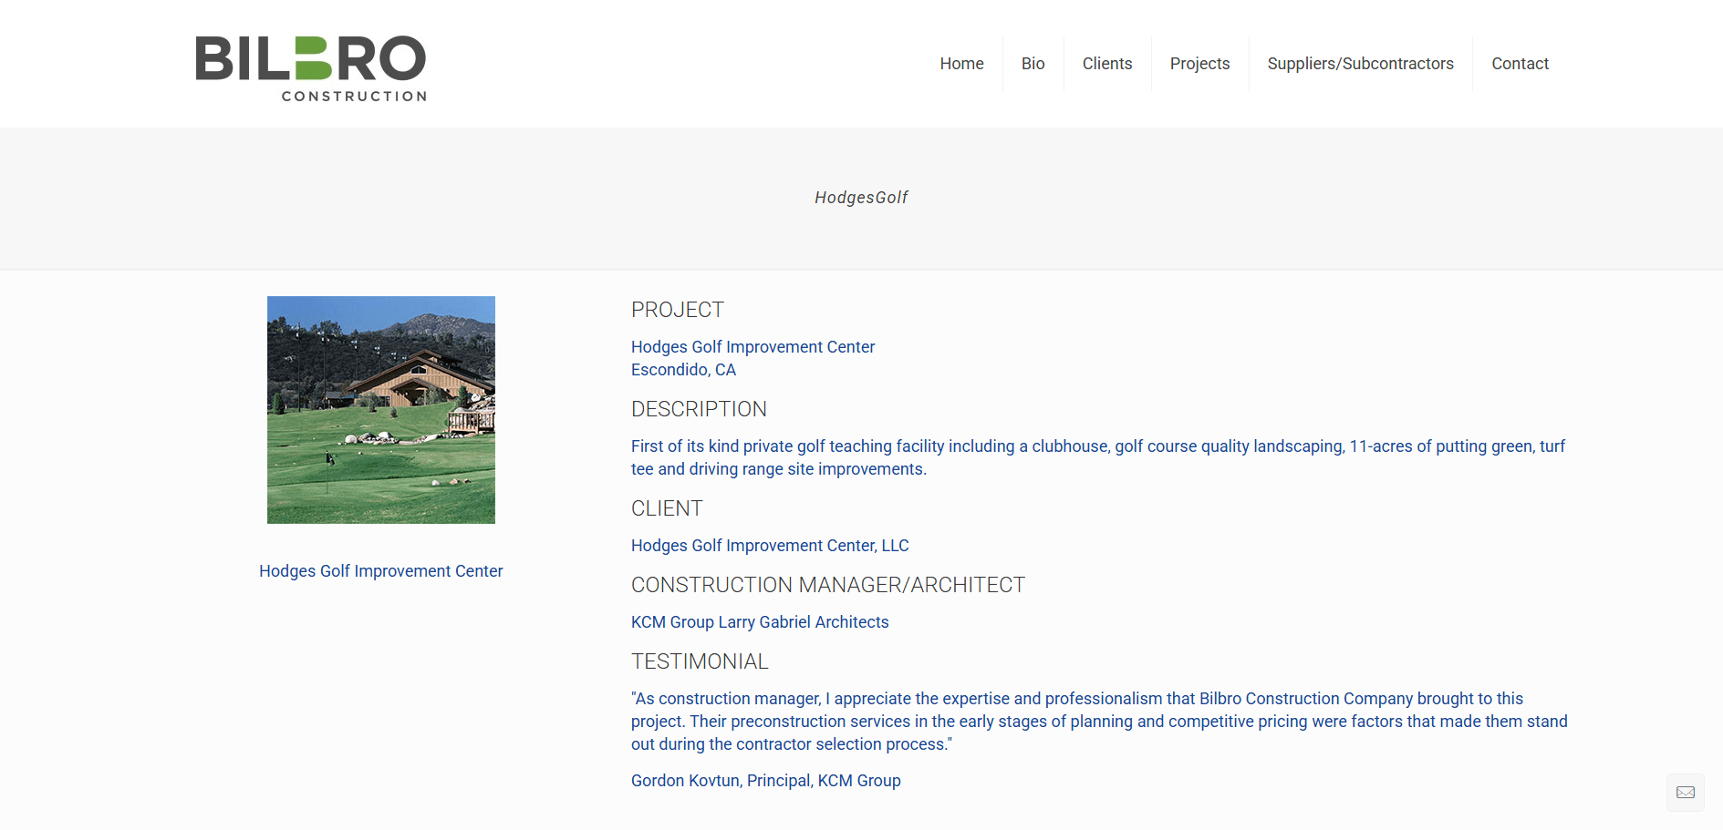Click Gordon Kovtun, Principal, KCM Group
The height and width of the screenshot is (830, 1723).
pos(765,781)
